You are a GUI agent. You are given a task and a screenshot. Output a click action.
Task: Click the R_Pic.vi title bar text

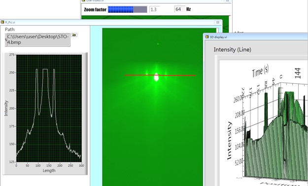[10, 22]
